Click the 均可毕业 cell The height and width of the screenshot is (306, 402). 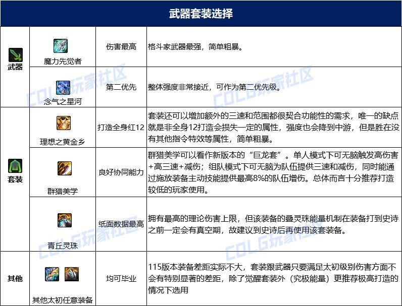point(121,278)
